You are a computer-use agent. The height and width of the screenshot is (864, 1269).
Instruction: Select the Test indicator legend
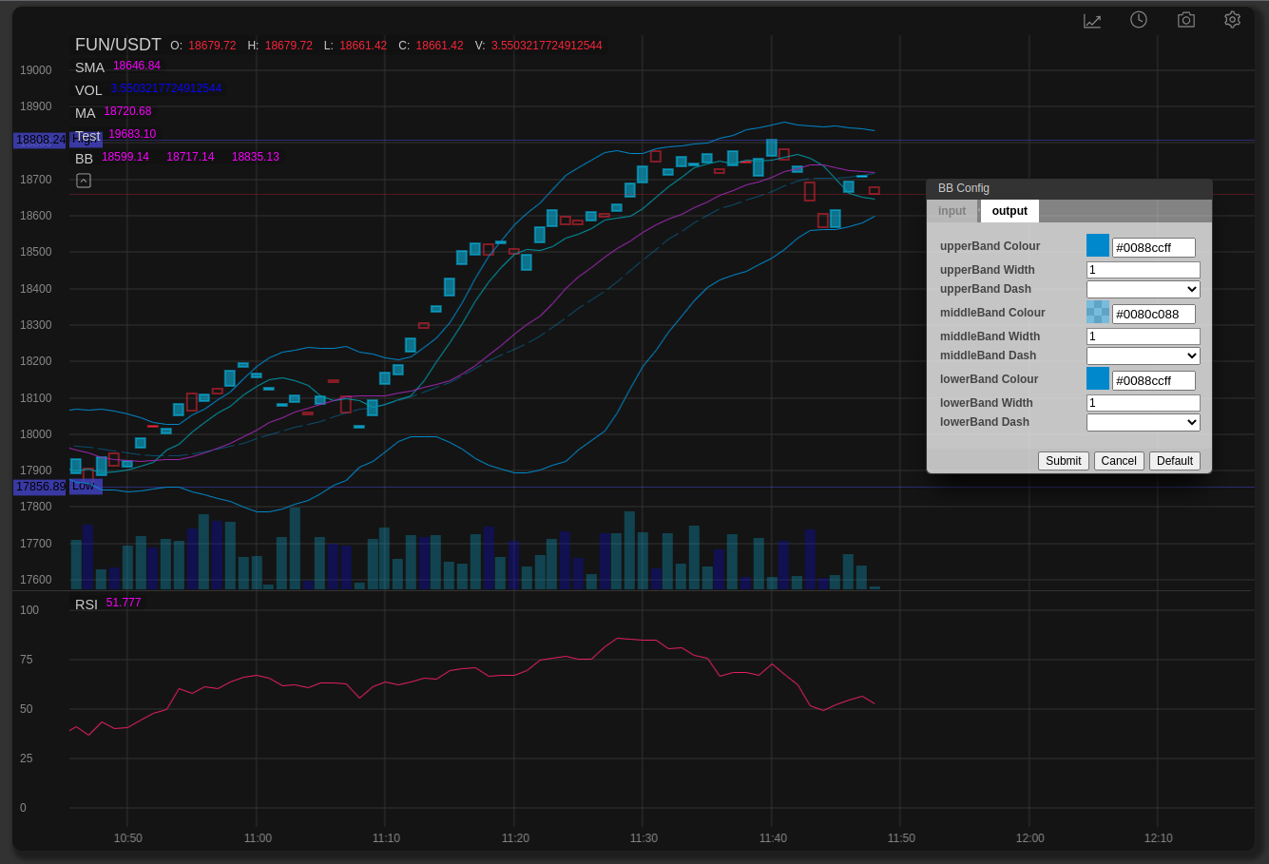coord(87,136)
